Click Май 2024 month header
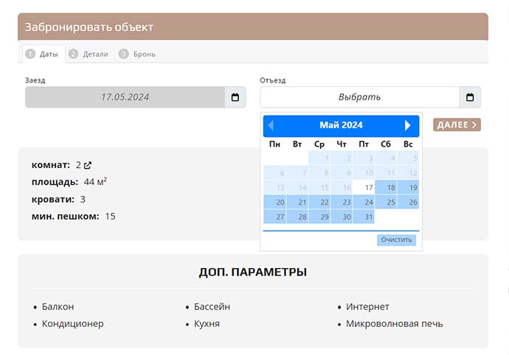 click(341, 126)
